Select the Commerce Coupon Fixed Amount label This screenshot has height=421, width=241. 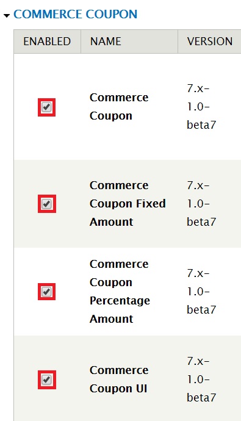click(128, 204)
